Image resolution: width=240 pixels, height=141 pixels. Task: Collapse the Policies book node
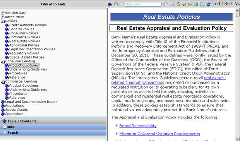pyautogui.click(x=3, y=21)
